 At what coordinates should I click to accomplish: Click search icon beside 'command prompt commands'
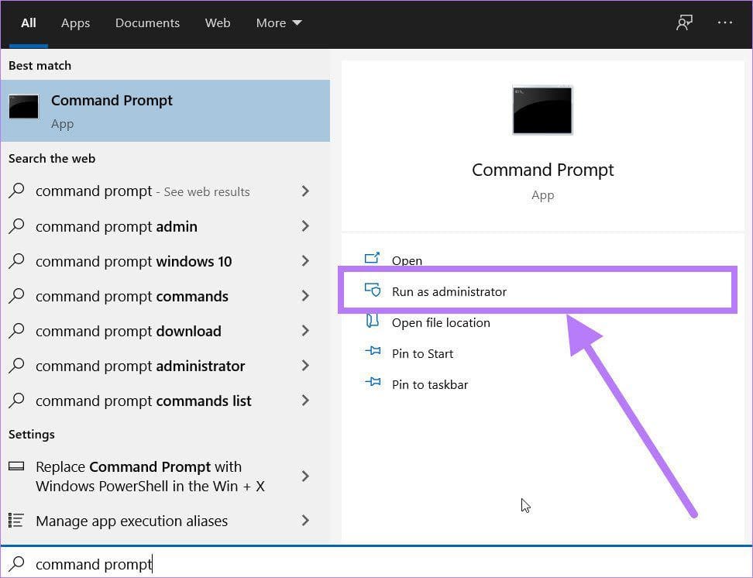16,295
